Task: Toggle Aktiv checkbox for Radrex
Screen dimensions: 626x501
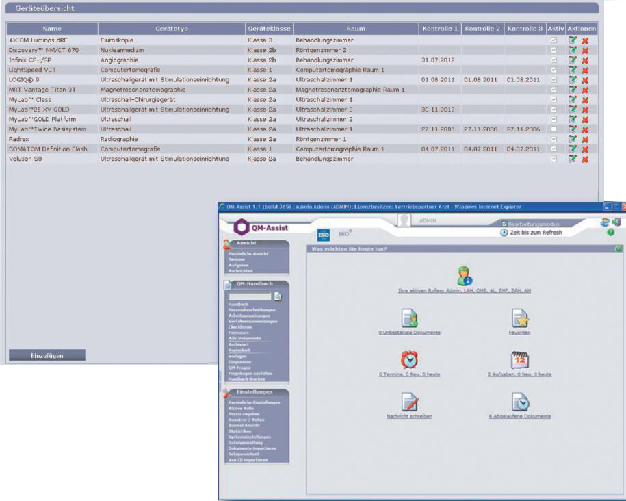Action: pos(553,139)
